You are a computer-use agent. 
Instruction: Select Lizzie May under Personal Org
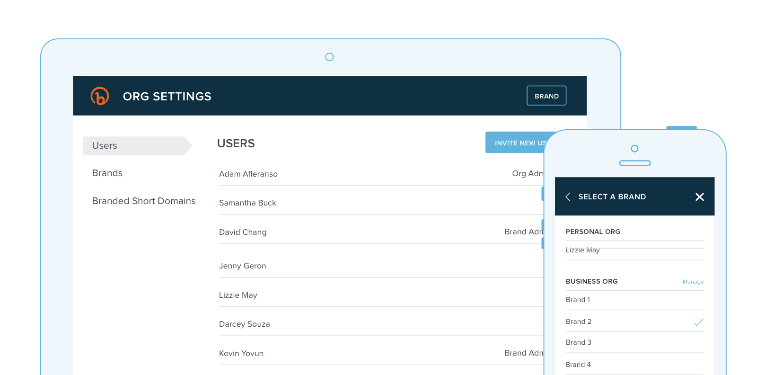583,250
